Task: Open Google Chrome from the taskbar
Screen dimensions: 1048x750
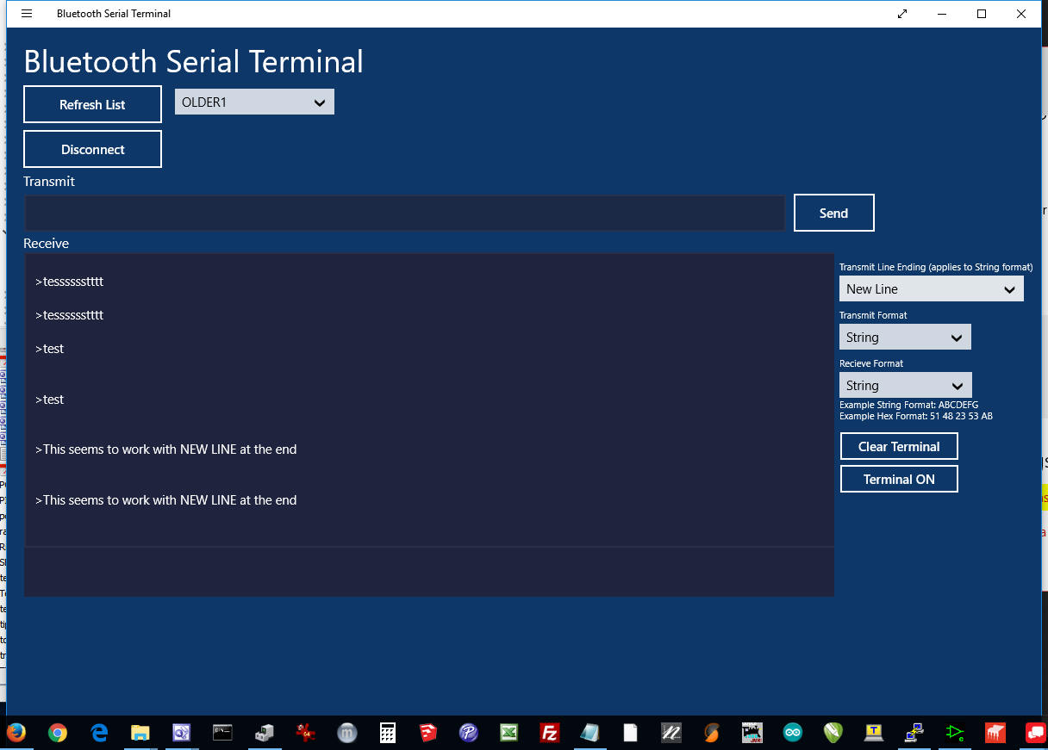Action: click(x=58, y=732)
